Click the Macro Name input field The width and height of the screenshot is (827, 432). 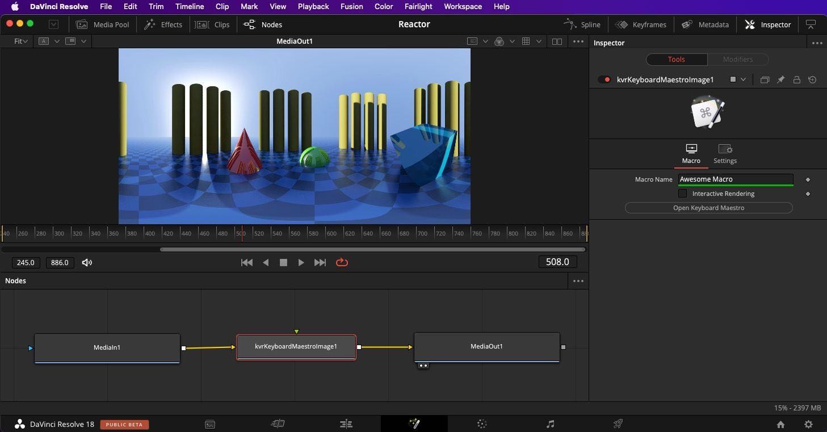point(736,179)
